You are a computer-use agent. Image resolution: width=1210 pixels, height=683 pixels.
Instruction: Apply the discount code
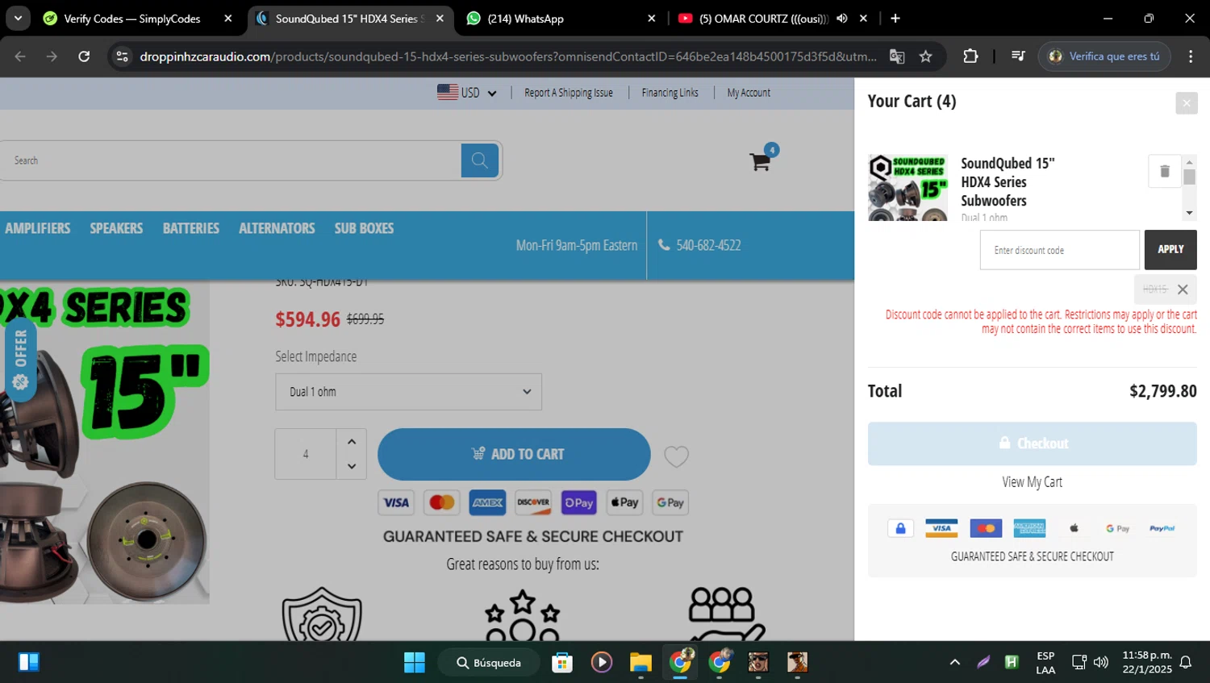[1170, 250]
